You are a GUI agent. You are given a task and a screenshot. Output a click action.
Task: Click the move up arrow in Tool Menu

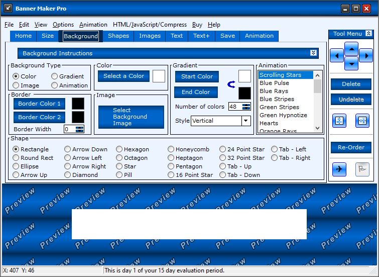351,49
